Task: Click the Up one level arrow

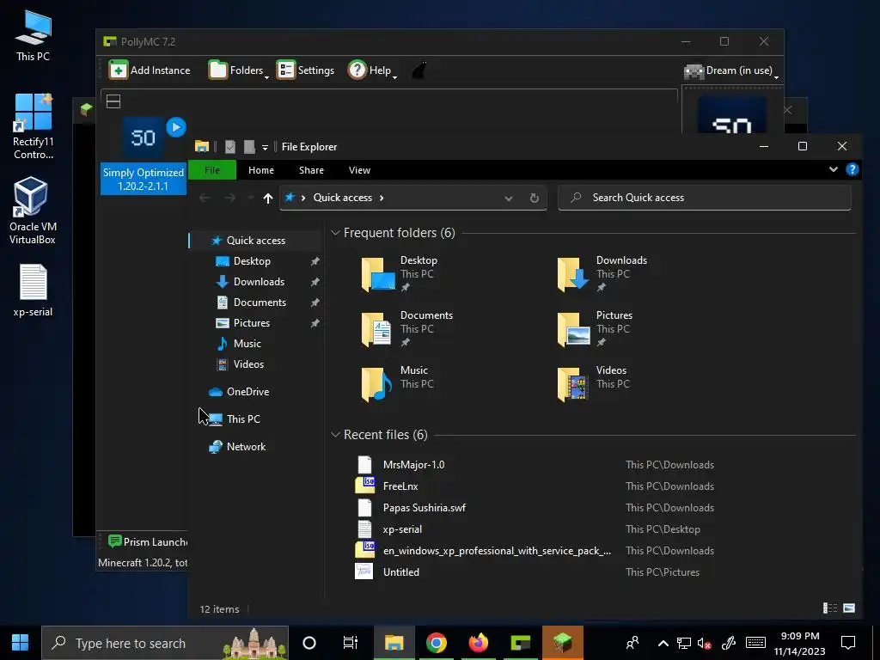Action: click(268, 198)
